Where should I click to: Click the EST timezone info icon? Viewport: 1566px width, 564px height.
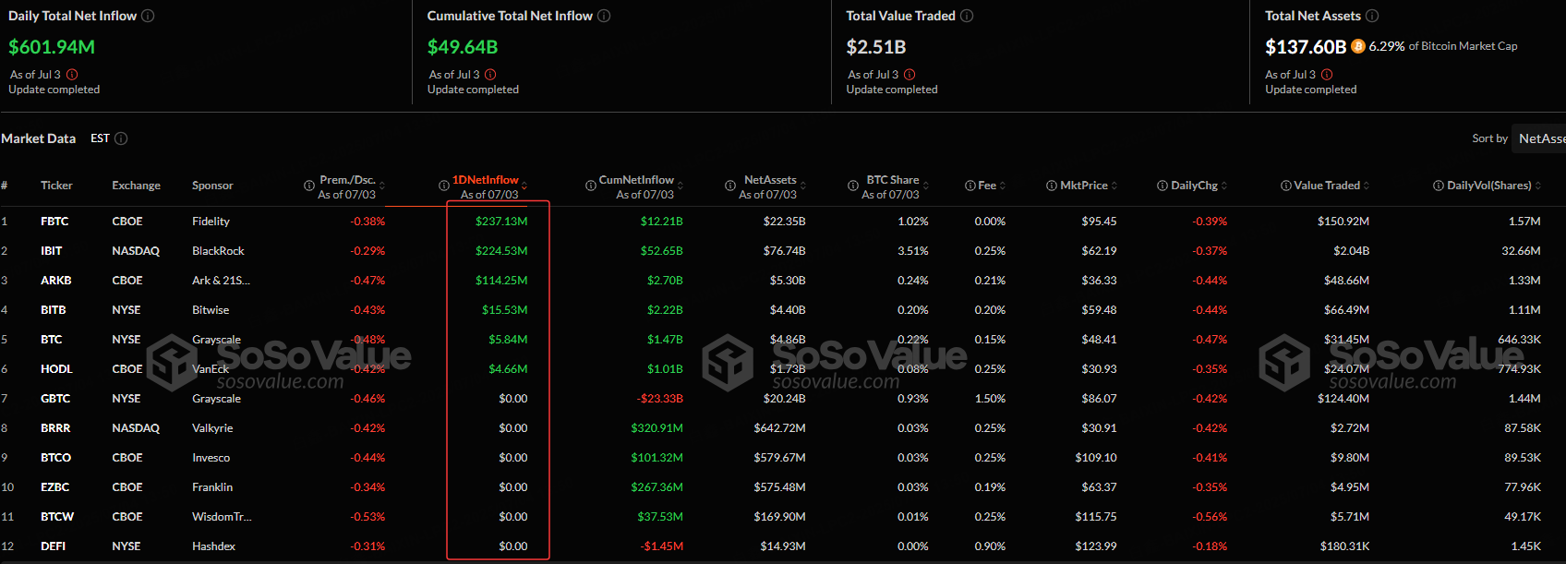(x=121, y=138)
